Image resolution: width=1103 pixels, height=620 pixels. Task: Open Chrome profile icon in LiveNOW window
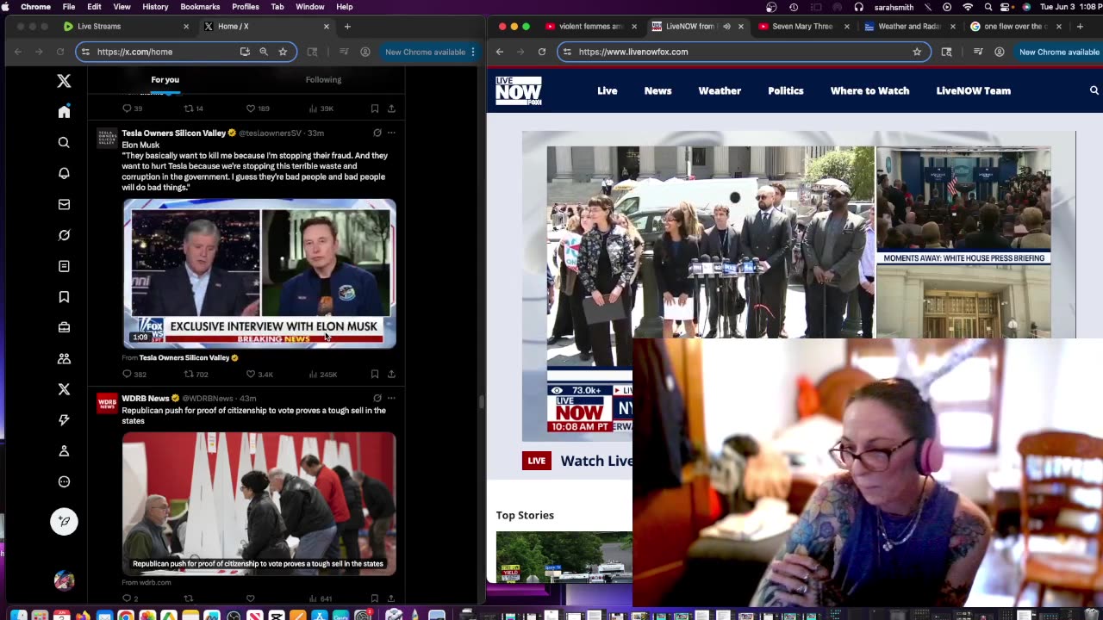tap(999, 52)
